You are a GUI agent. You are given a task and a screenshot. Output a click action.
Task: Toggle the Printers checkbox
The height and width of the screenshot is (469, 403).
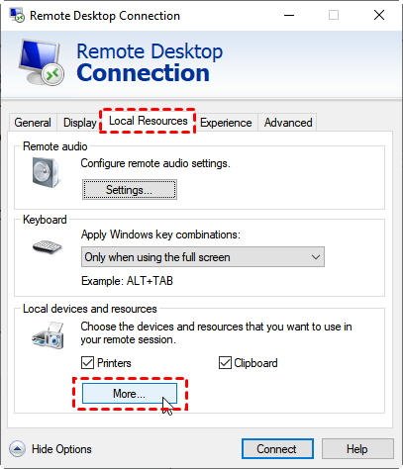(87, 363)
